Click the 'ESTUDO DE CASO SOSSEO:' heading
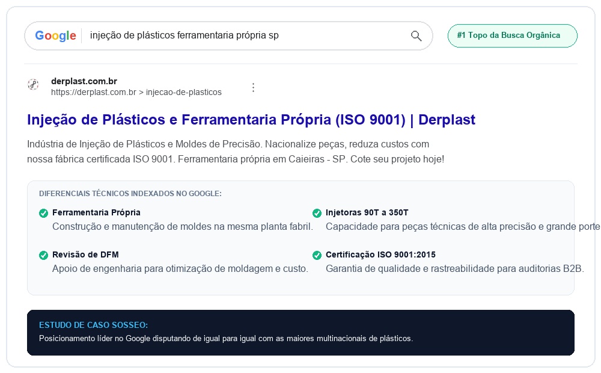The width and height of the screenshot is (601, 373). coord(94,325)
